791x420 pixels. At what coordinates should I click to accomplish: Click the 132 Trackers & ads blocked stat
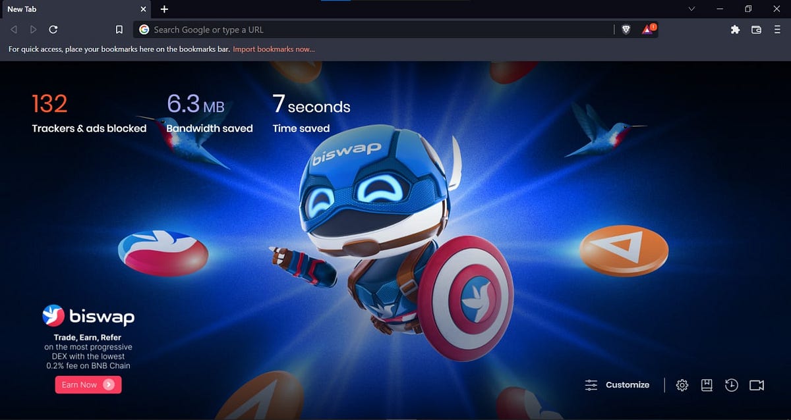tap(89, 114)
